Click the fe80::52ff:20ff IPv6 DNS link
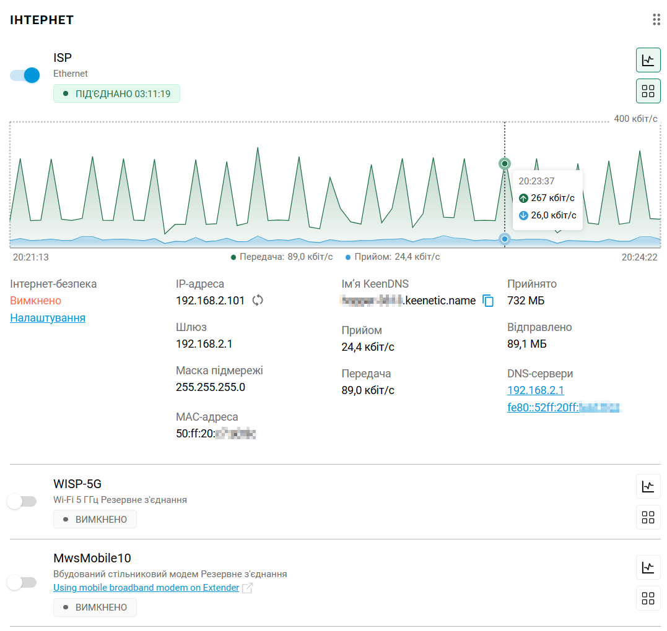667x631 pixels. click(564, 407)
